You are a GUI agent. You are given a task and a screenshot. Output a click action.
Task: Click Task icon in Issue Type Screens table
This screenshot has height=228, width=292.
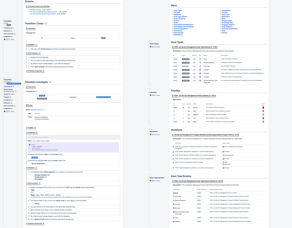(174, 218)
